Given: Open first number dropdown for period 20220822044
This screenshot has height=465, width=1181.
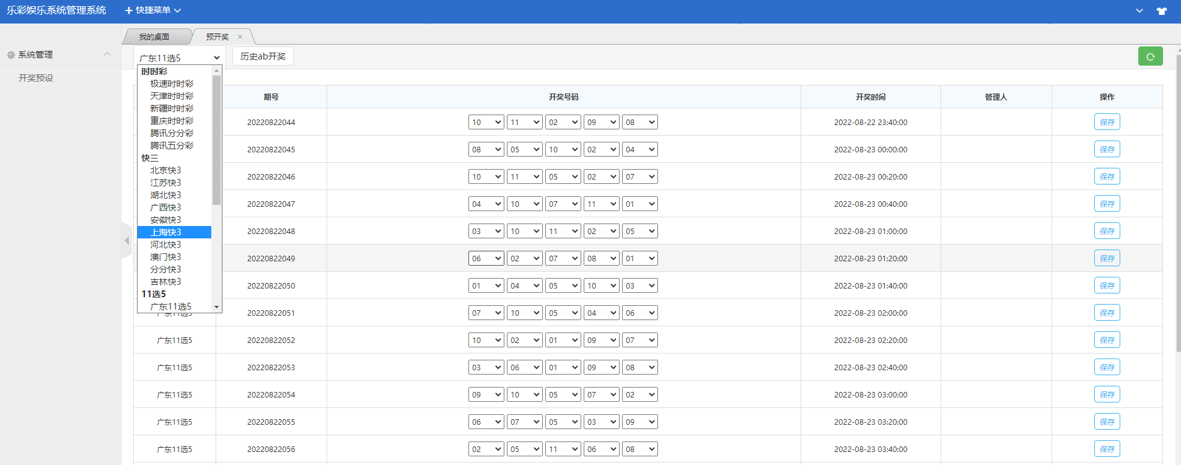Looking at the screenshot, I should coord(486,123).
